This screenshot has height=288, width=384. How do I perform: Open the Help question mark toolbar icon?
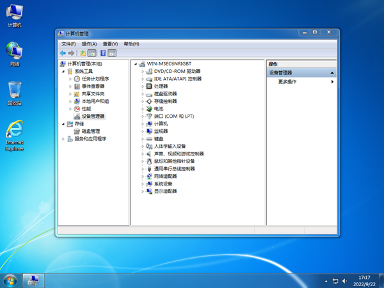103,53
